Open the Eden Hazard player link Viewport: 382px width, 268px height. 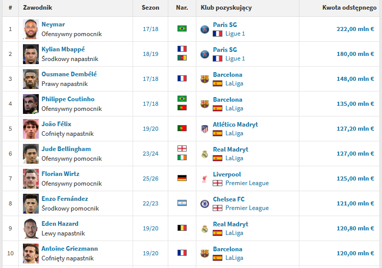pyautogui.click(x=60, y=224)
